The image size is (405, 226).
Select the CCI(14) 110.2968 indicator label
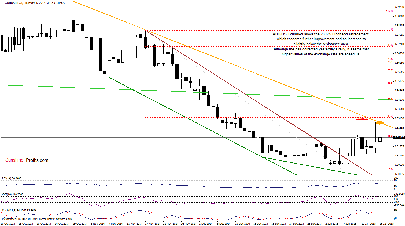12,194
